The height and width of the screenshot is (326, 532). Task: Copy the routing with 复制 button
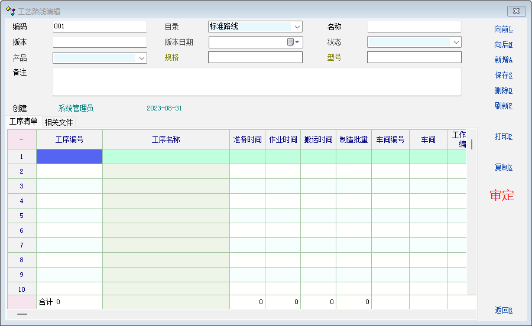[503, 167]
